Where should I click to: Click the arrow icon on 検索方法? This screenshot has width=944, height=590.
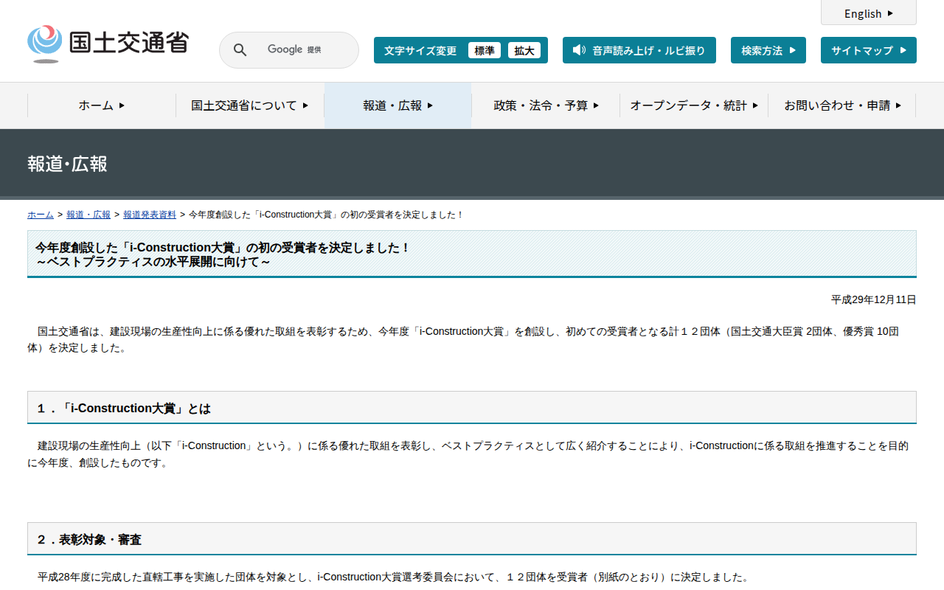pyautogui.click(x=793, y=50)
